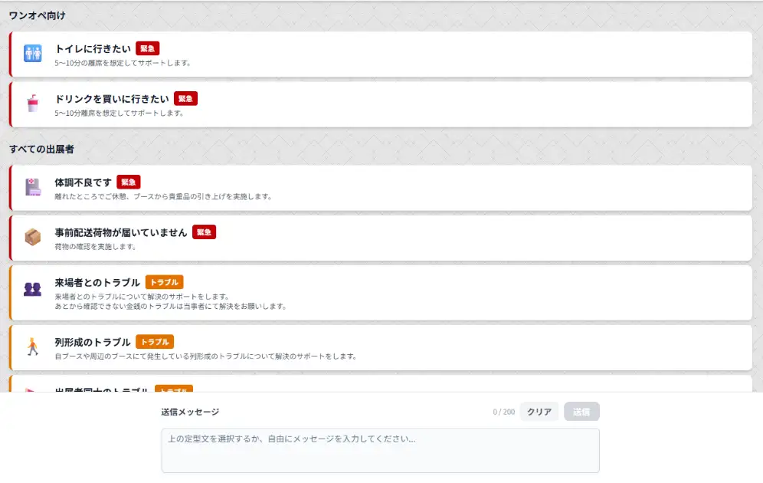Choose the 来場者とのトラブル template title
763x483 pixels.
[x=97, y=282]
